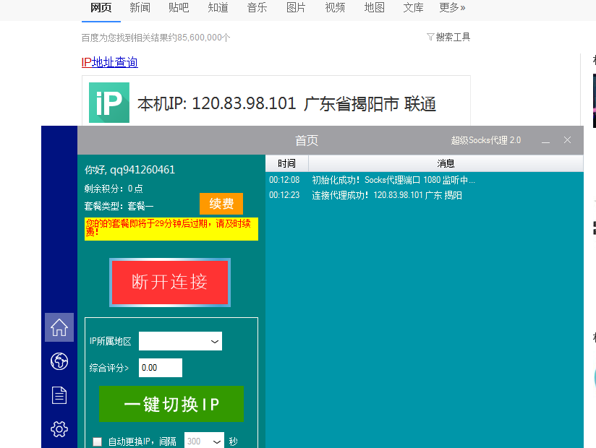This screenshot has width=596, height=448.
Task: Switch to the 网页 tab
Action: [101, 8]
